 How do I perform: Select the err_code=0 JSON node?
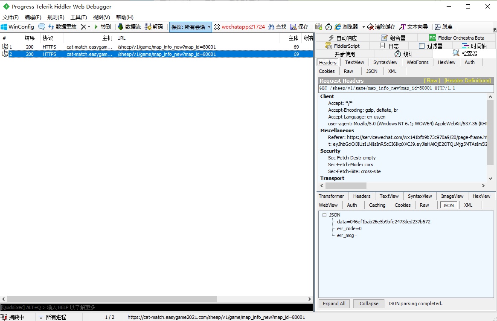349,229
